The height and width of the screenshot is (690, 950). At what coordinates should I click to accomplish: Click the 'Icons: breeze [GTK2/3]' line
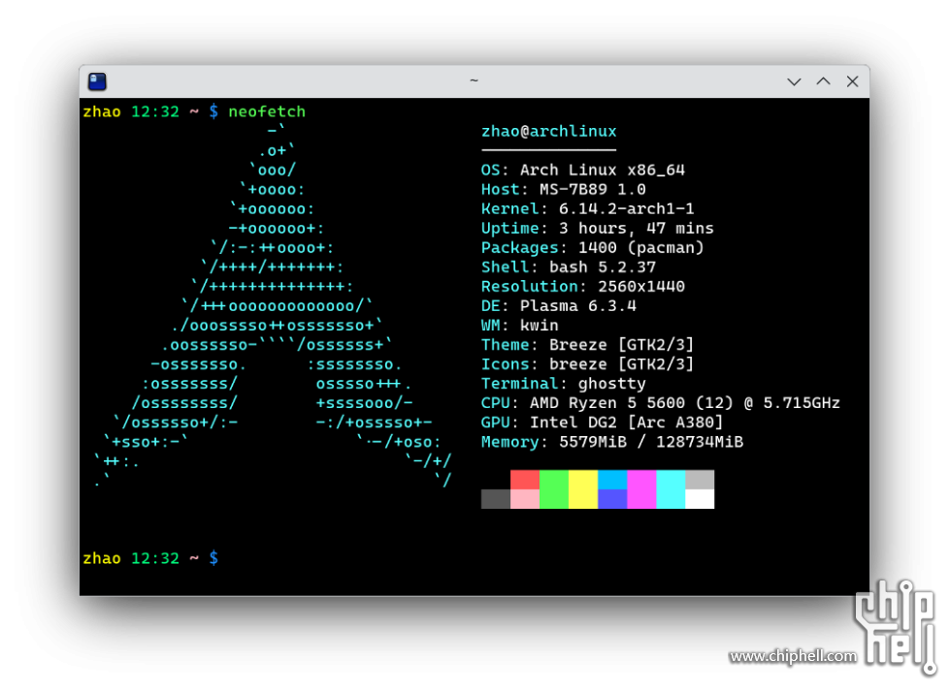[x=588, y=364]
